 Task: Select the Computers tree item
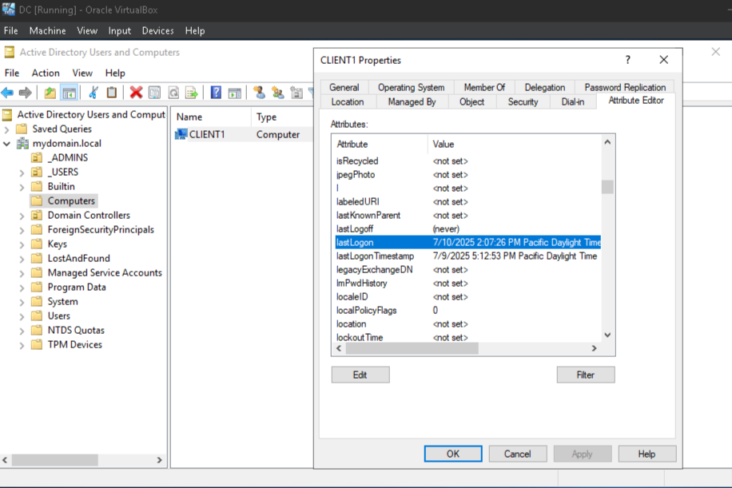pyautogui.click(x=71, y=200)
